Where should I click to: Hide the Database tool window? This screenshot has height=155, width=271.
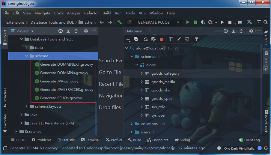259,31
